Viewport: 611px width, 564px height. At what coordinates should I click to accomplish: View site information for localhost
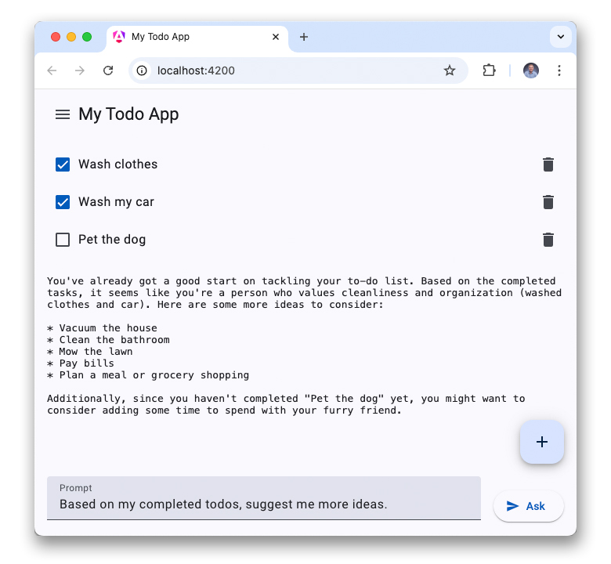click(x=142, y=70)
